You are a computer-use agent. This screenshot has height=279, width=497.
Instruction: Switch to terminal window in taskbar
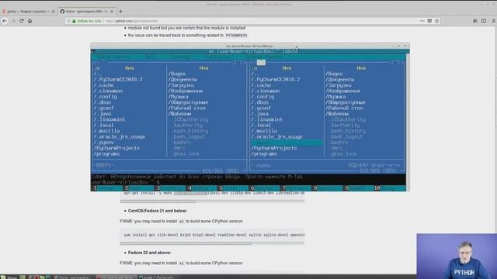pyautogui.click(x=116, y=277)
